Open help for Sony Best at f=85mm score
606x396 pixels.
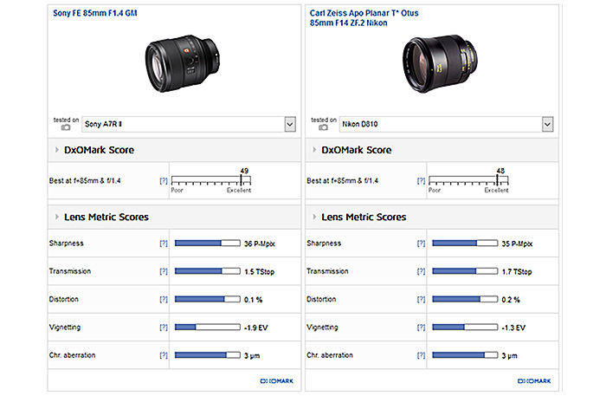(x=164, y=180)
